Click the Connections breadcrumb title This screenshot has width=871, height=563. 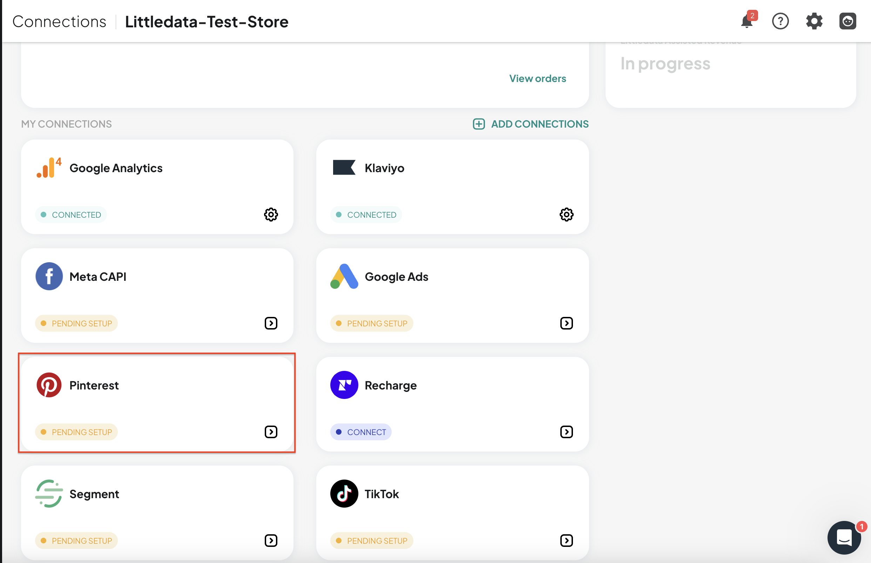pos(59,22)
